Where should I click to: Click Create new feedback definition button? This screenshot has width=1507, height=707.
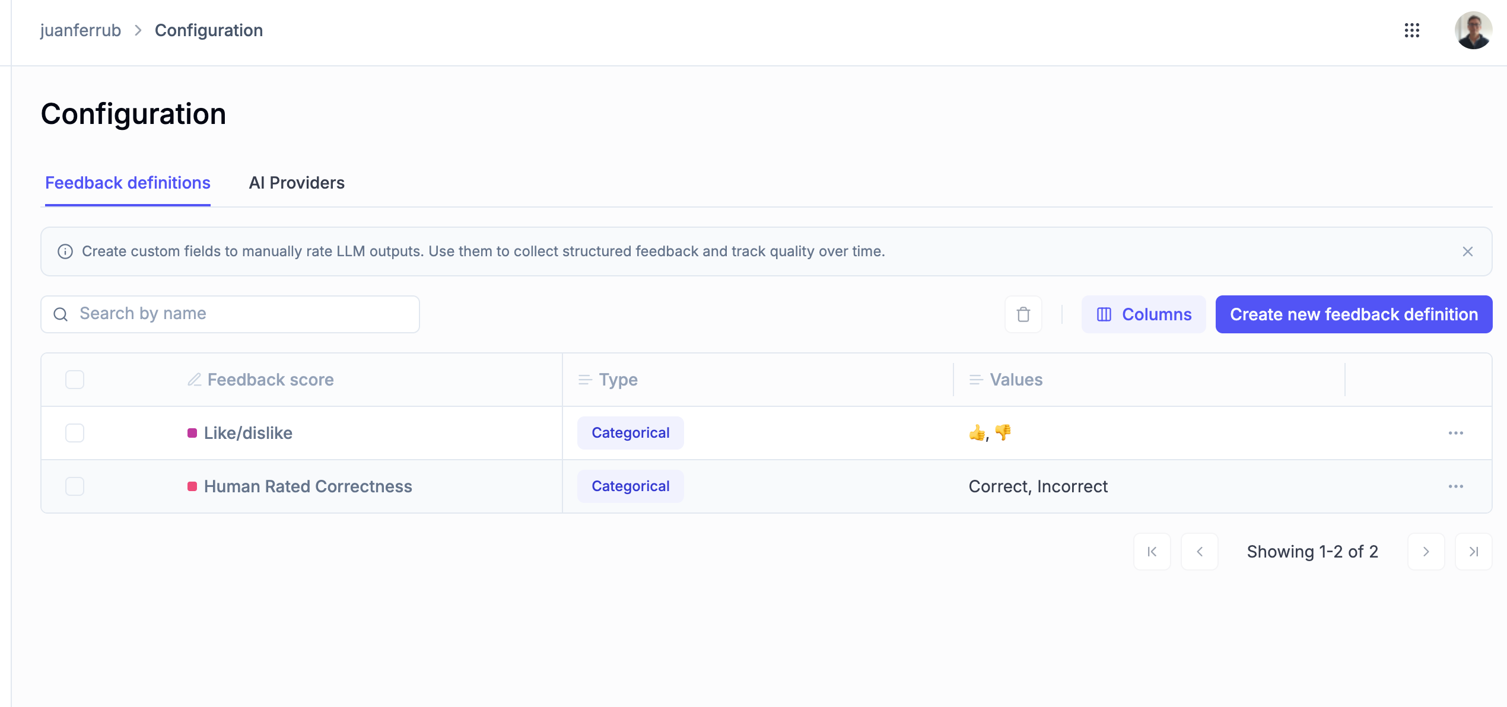pos(1354,314)
